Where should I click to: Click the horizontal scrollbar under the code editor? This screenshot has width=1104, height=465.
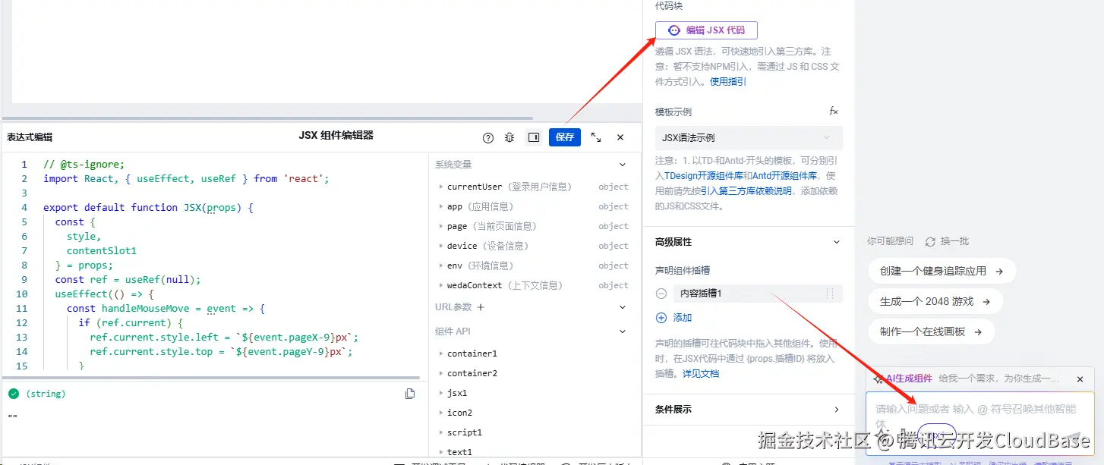[x=210, y=378]
